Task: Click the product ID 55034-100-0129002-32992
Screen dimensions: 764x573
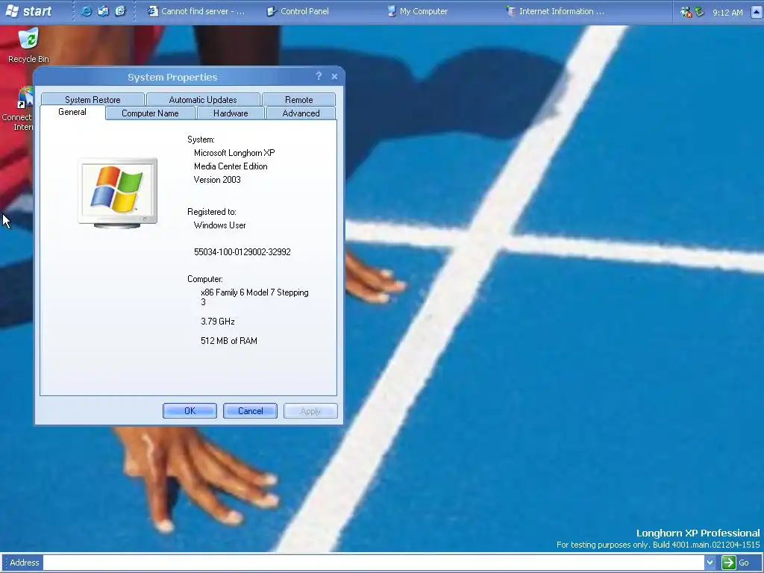Action: tap(242, 252)
